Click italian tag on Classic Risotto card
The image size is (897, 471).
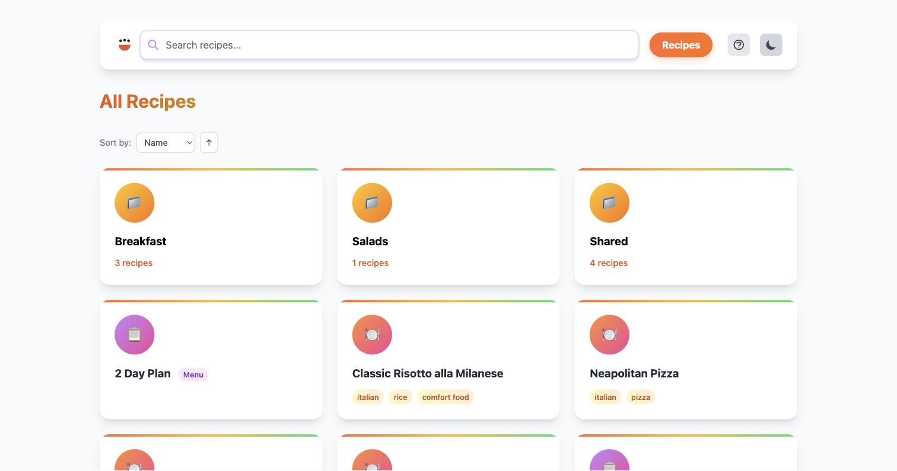click(368, 397)
